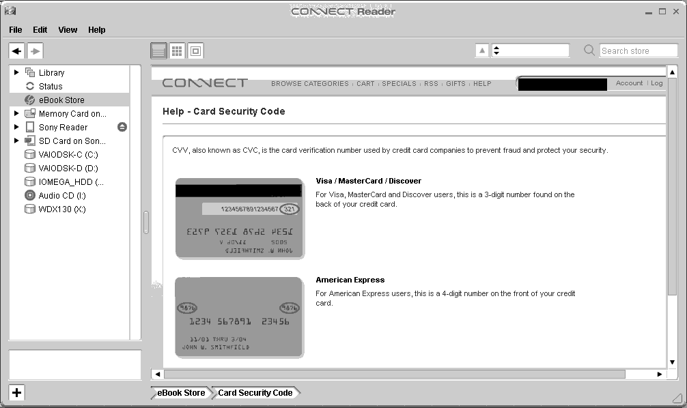
Task: Expand the Sony Reader node
Action: [x=16, y=127]
